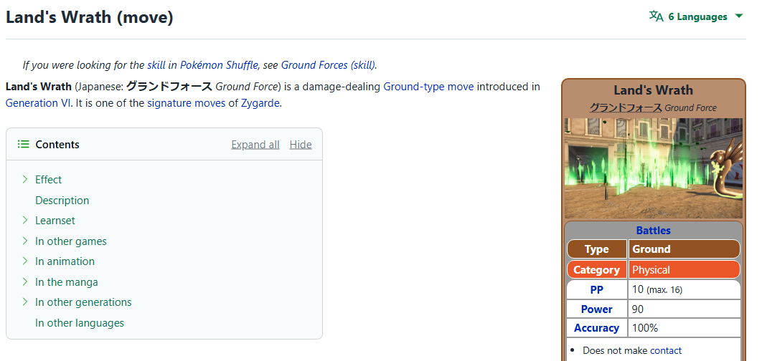Viewport: 762px width, 361px height.
Task: Open the In the manga entry
Action: (67, 282)
